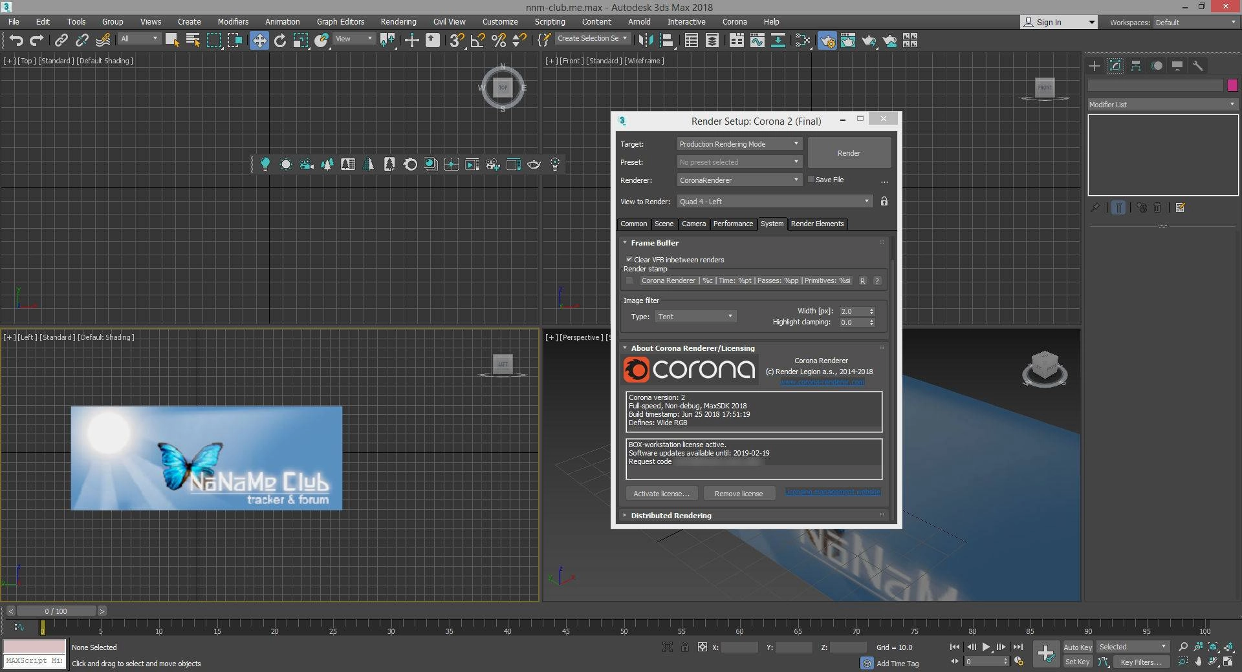Click Configure Modifier Sets icon
This screenshot has width=1242, height=672.
coord(1181,208)
